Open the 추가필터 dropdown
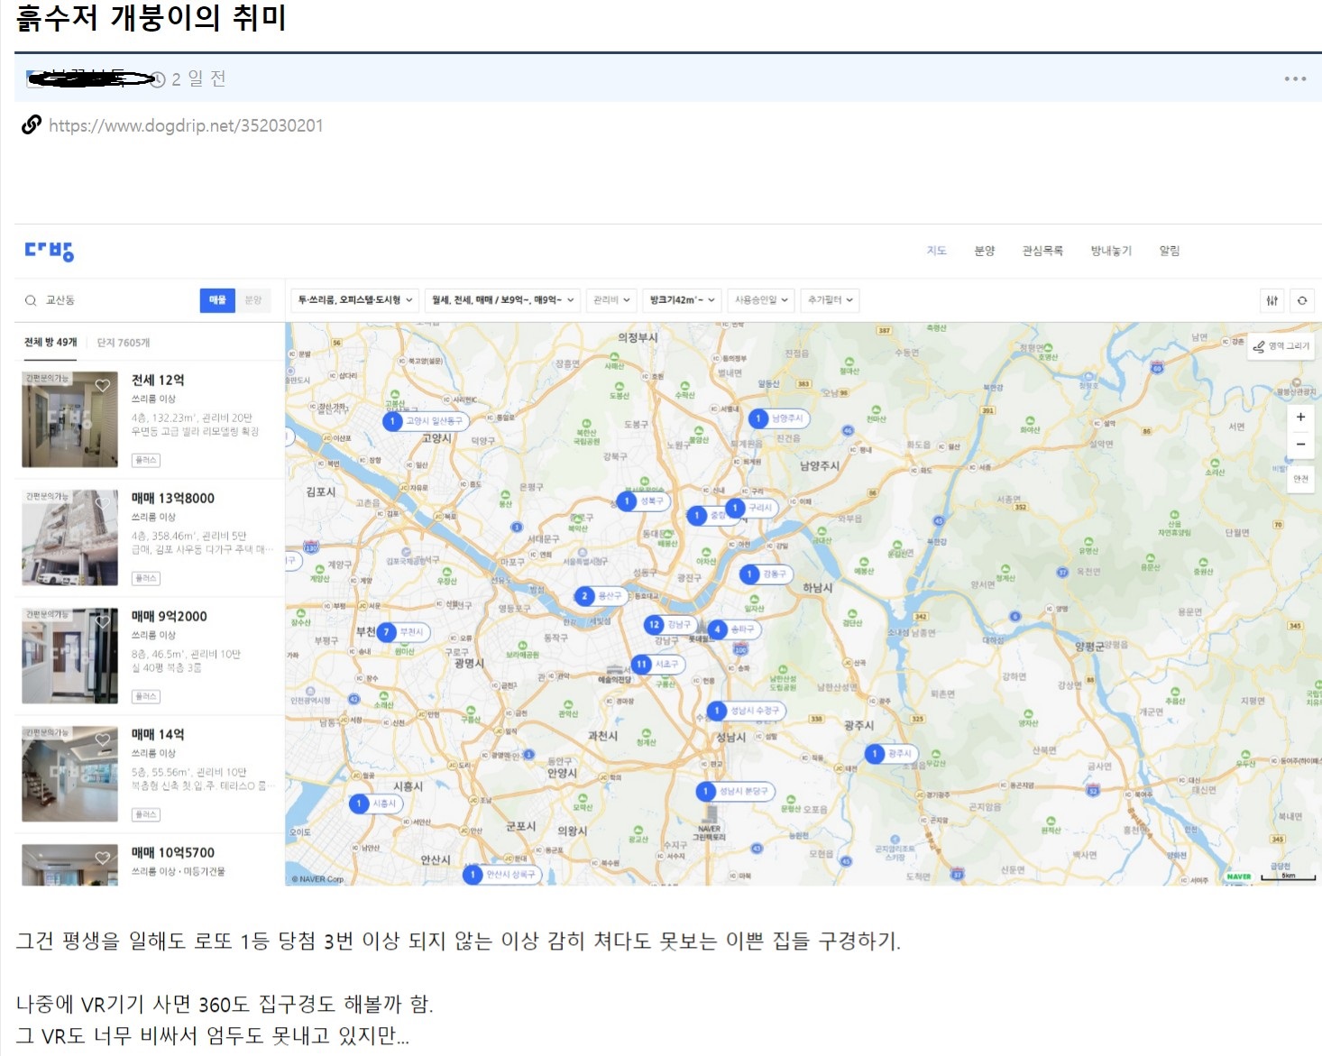Screen dimensions: 1322x1056 [830, 300]
